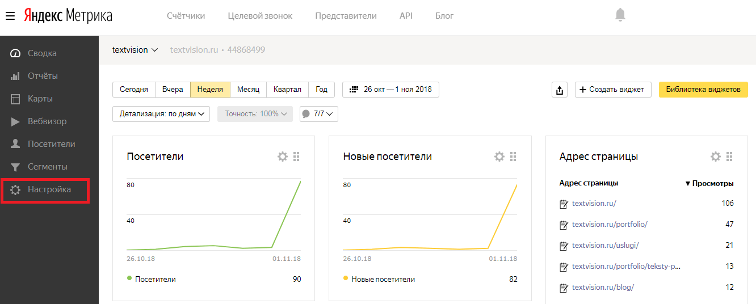The height and width of the screenshot is (304, 756).
Task: Open Блог in top navigation
Action: click(x=444, y=16)
